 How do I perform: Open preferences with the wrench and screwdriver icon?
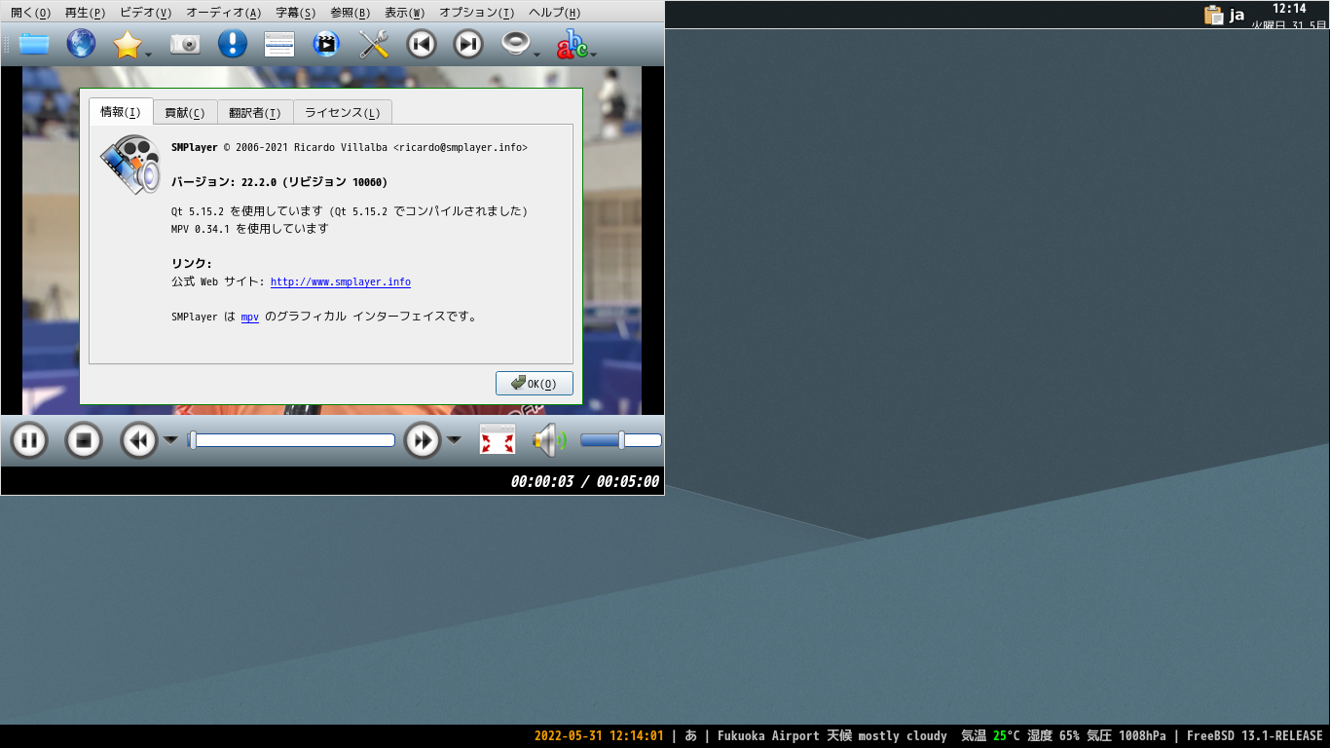[374, 44]
